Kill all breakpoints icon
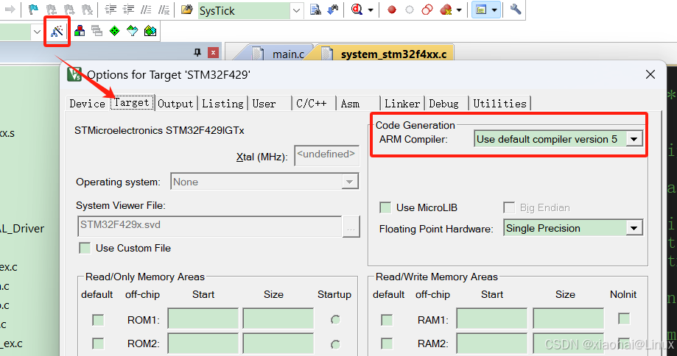This screenshot has width=677, height=356. pyautogui.click(x=446, y=10)
